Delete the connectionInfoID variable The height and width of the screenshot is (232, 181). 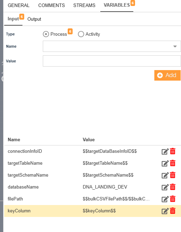(173, 151)
